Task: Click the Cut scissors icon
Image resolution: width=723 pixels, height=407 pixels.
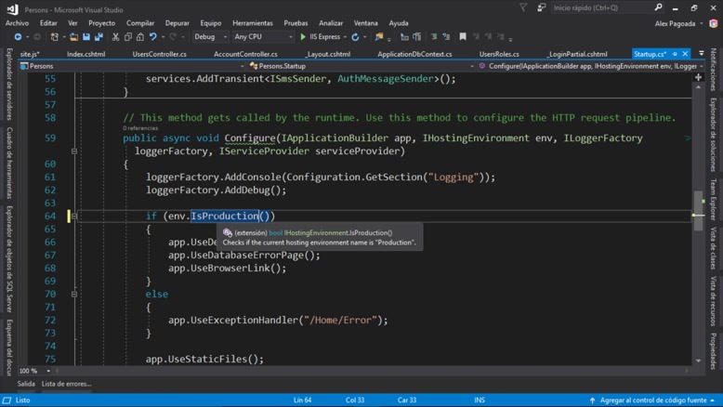Action: (116, 37)
